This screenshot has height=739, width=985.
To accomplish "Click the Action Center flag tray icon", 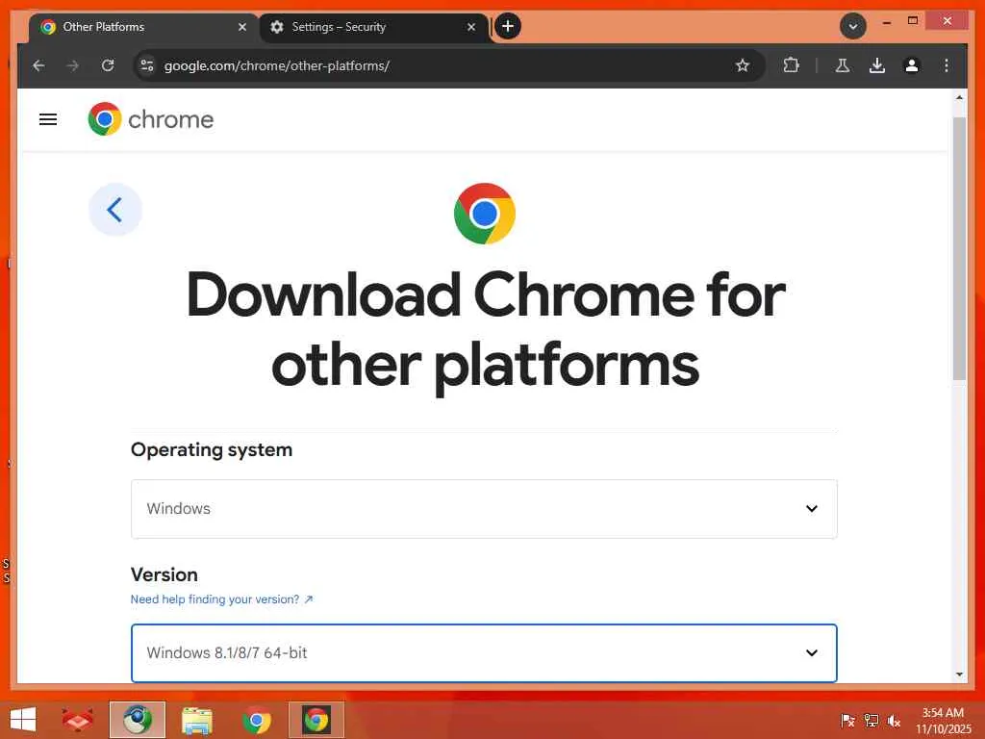I will (x=847, y=721).
